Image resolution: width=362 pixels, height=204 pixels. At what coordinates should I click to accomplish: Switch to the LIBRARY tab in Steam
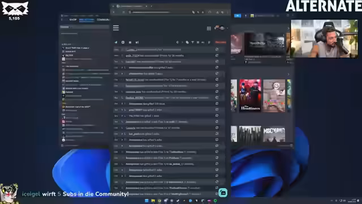(x=87, y=20)
